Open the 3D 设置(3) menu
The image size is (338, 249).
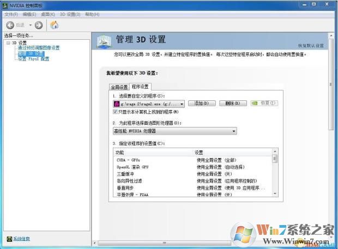click(70, 14)
